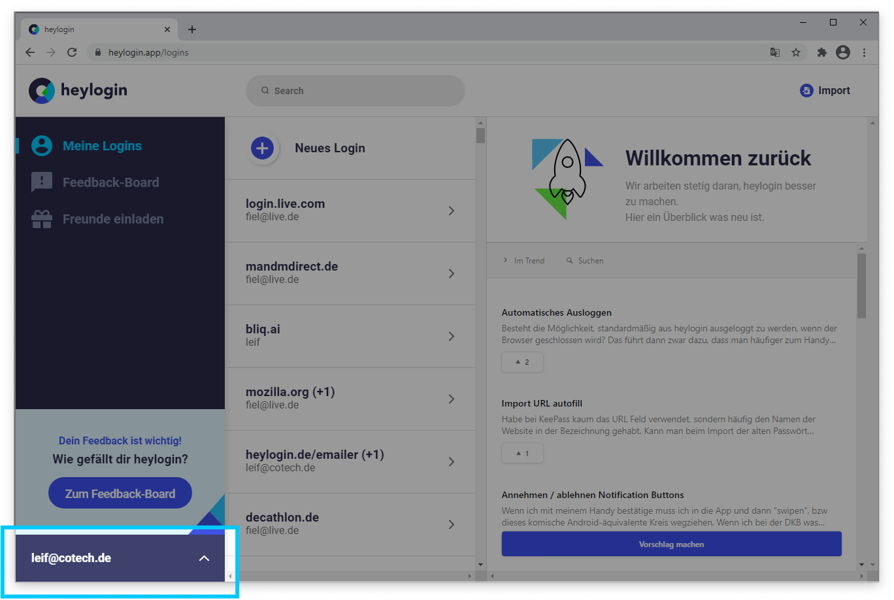The height and width of the screenshot is (600, 894).
Task: Click Zum Feedback-Board button
Action: (120, 493)
